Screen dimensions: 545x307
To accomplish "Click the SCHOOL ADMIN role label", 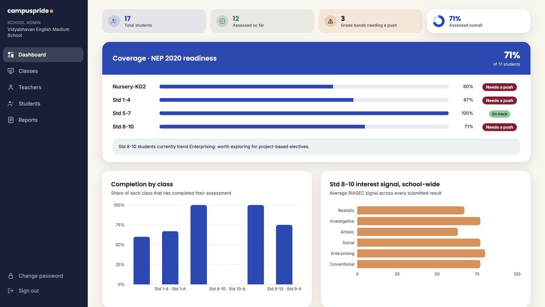I will click(24, 23).
